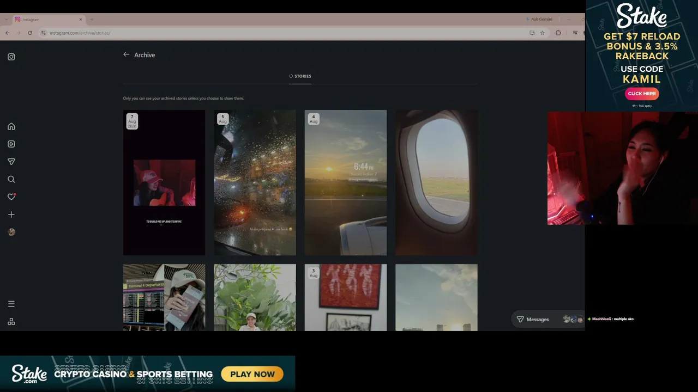Open the skyline sunset story thumbnail

(x=436, y=297)
